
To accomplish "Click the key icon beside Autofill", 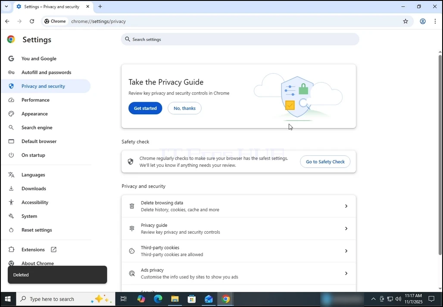I will click(11, 72).
